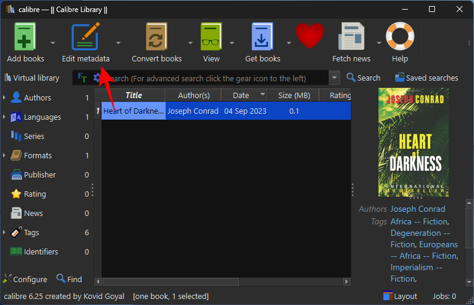Click book list scrollbar right arrow
The height and width of the screenshot is (305, 474).
347,282
